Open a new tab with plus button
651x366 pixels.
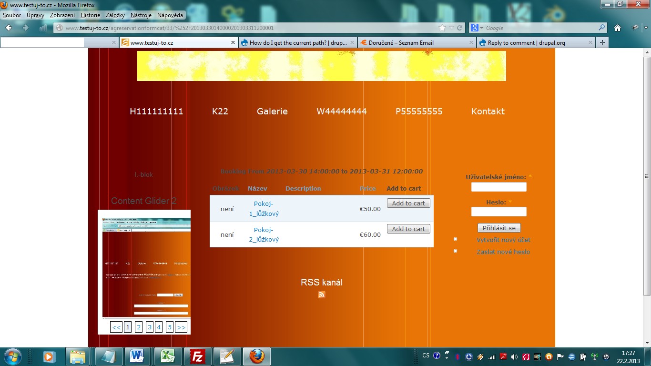point(602,42)
